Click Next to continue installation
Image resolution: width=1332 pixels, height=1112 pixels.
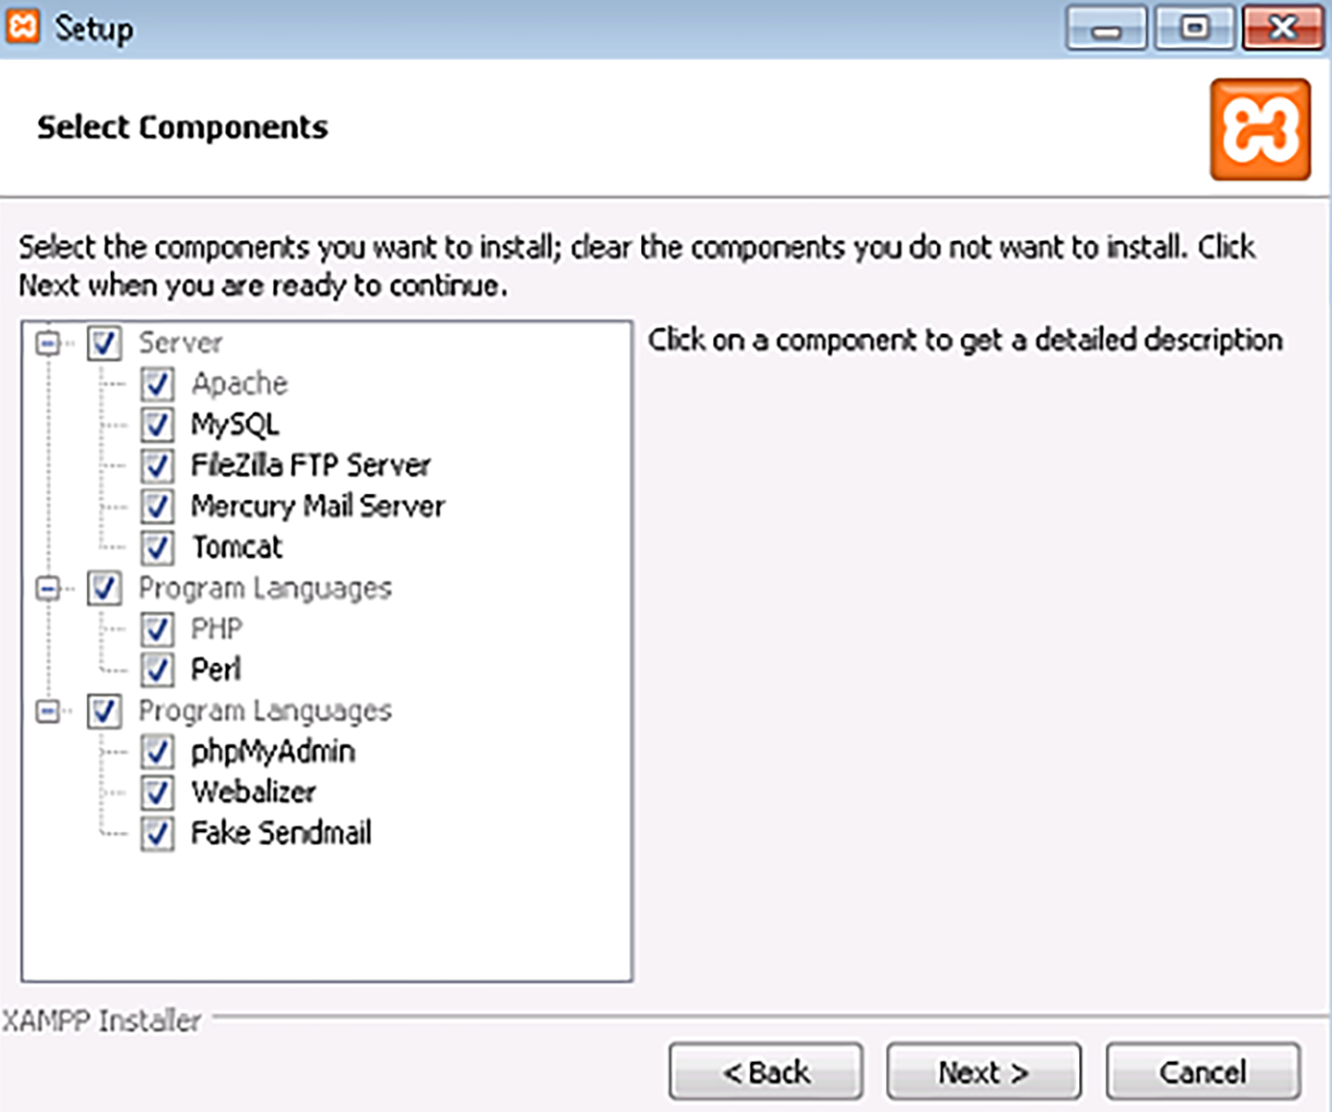tap(983, 1071)
